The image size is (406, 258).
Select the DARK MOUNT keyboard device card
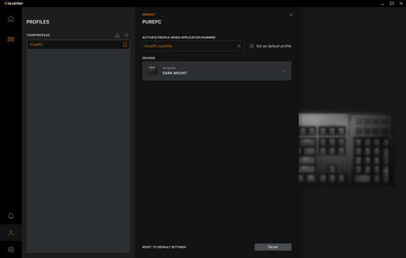[x=217, y=71]
